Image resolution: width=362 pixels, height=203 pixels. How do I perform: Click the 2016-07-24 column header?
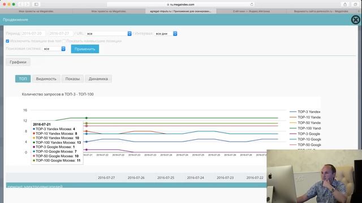(x=195, y=178)
